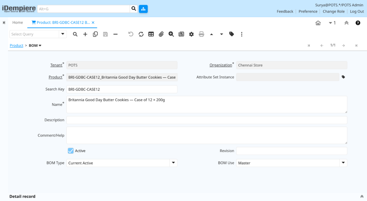This screenshot has height=201, width=367.
Task: Click the Home house icon at right
Action: pos(318,23)
